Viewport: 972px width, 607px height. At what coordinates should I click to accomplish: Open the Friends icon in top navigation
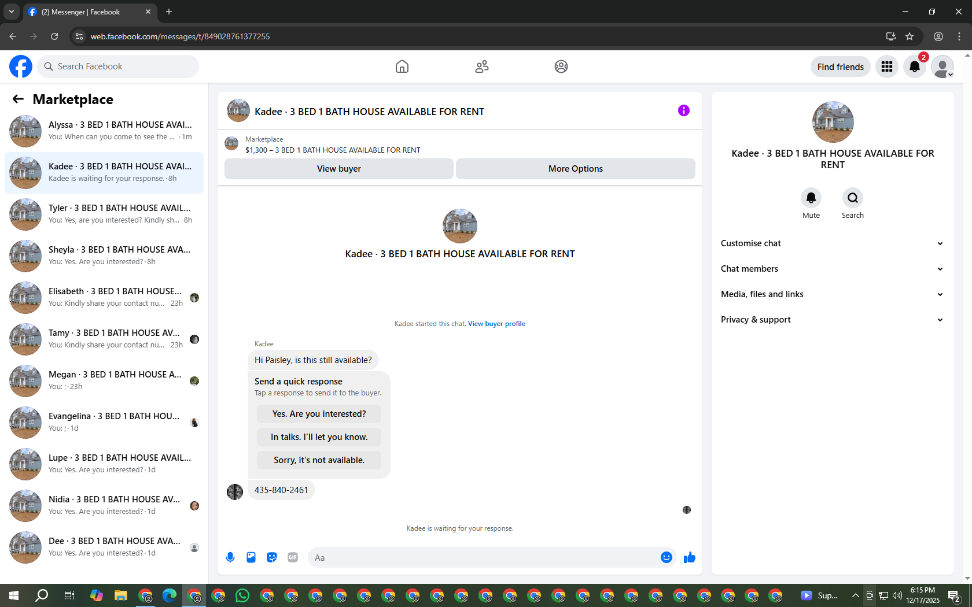click(482, 66)
